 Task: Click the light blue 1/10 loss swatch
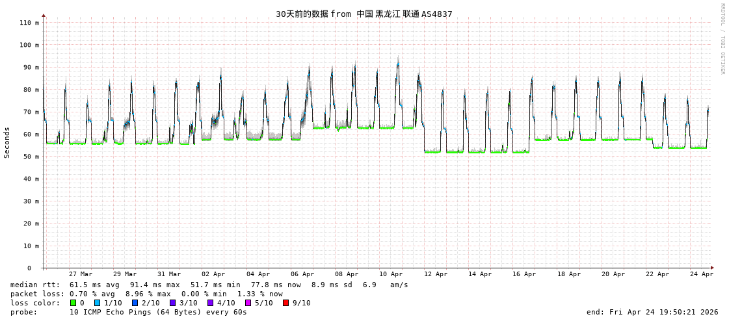(97, 303)
